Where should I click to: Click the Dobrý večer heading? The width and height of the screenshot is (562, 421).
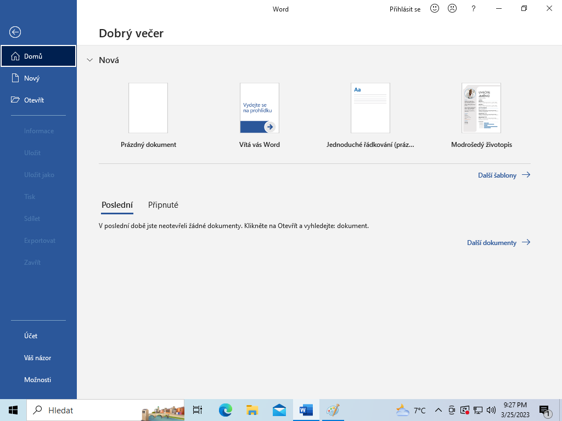point(131,33)
